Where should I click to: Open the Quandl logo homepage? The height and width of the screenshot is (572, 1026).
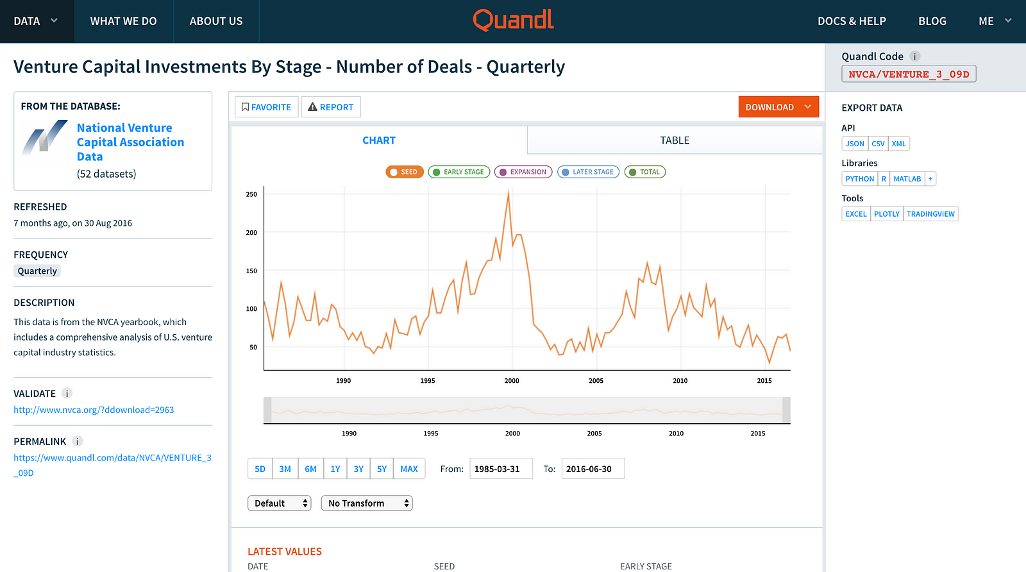pyautogui.click(x=513, y=21)
